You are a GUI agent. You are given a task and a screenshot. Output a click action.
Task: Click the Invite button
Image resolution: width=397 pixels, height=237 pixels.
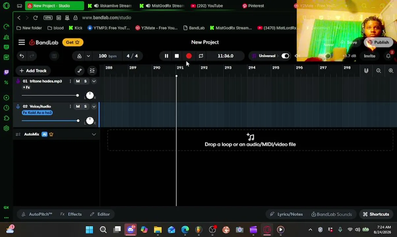pyautogui.click(x=369, y=56)
